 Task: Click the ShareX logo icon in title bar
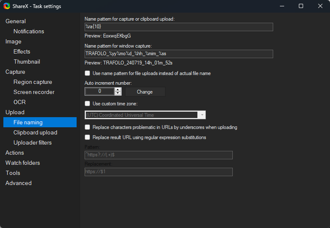(x=7, y=6)
